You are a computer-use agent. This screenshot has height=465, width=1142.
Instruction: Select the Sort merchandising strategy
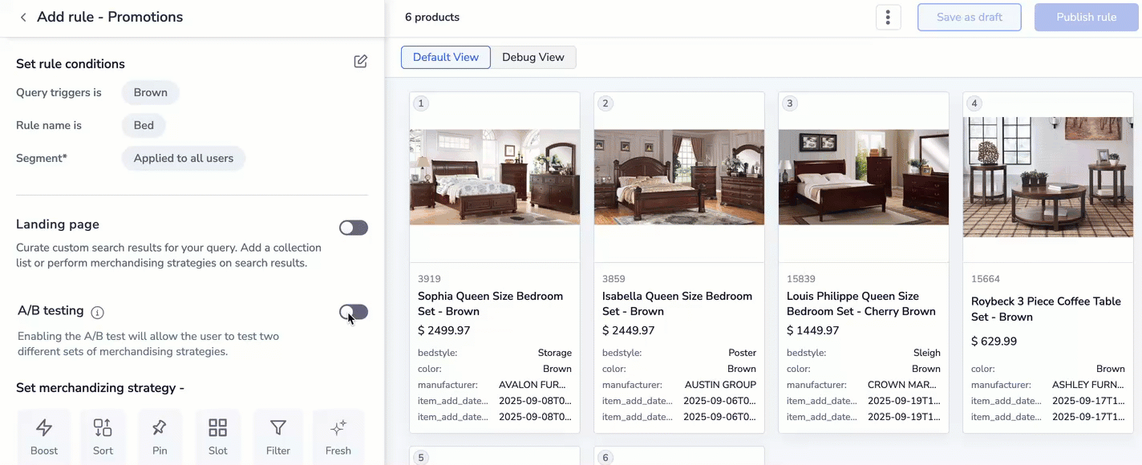point(103,435)
